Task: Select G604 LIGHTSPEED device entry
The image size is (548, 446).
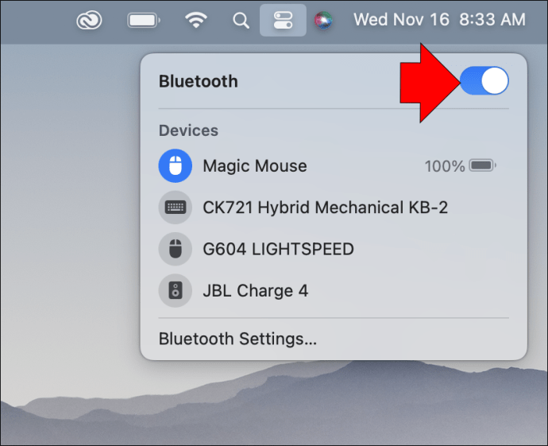Action: tap(278, 249)
